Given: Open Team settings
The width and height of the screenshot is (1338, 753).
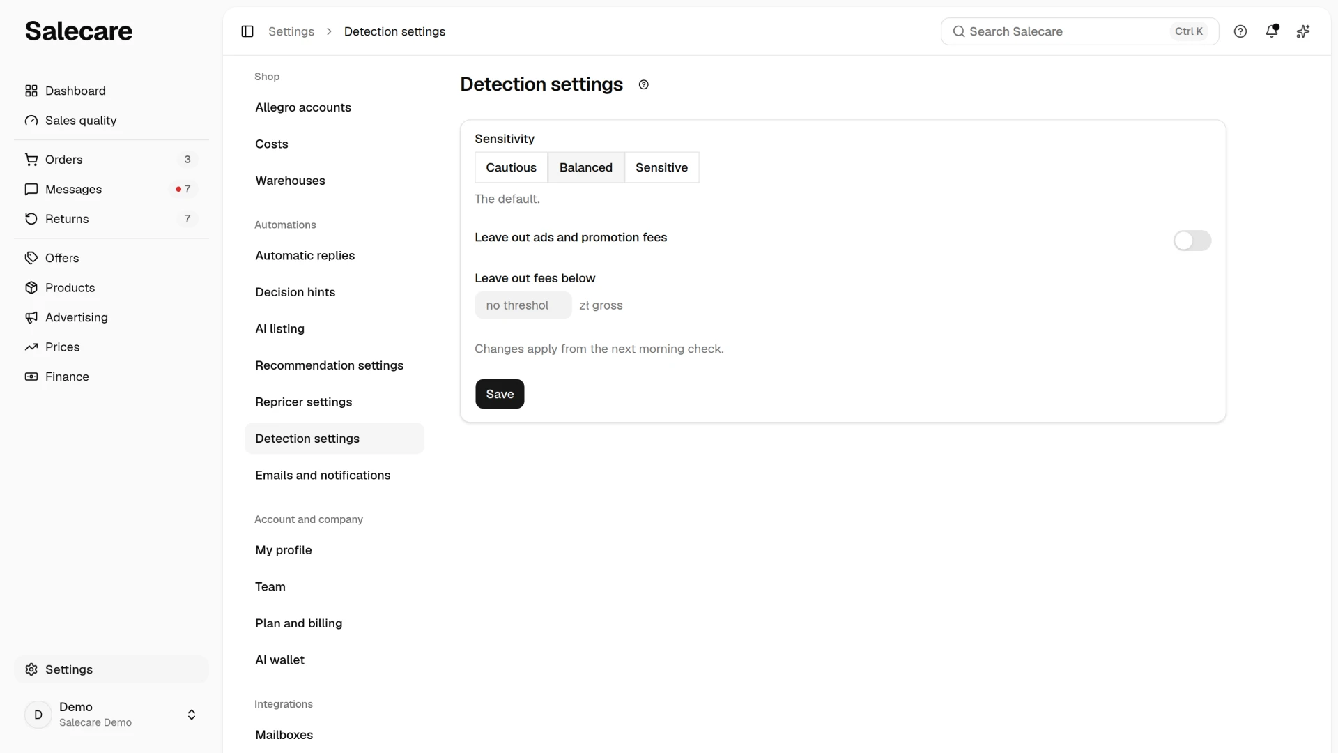Looking at the screenshot, I should point(334,587).
